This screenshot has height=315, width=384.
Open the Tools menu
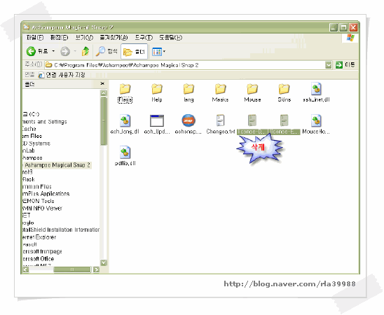point(144,37)
